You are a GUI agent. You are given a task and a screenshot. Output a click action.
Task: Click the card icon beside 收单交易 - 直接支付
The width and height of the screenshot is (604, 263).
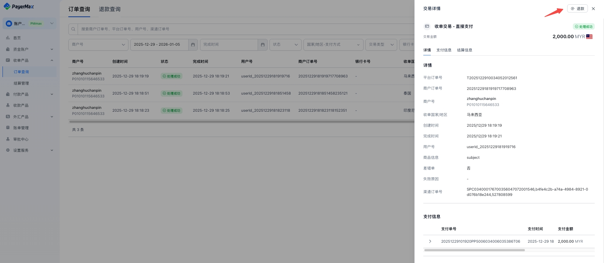pos(427,26)
